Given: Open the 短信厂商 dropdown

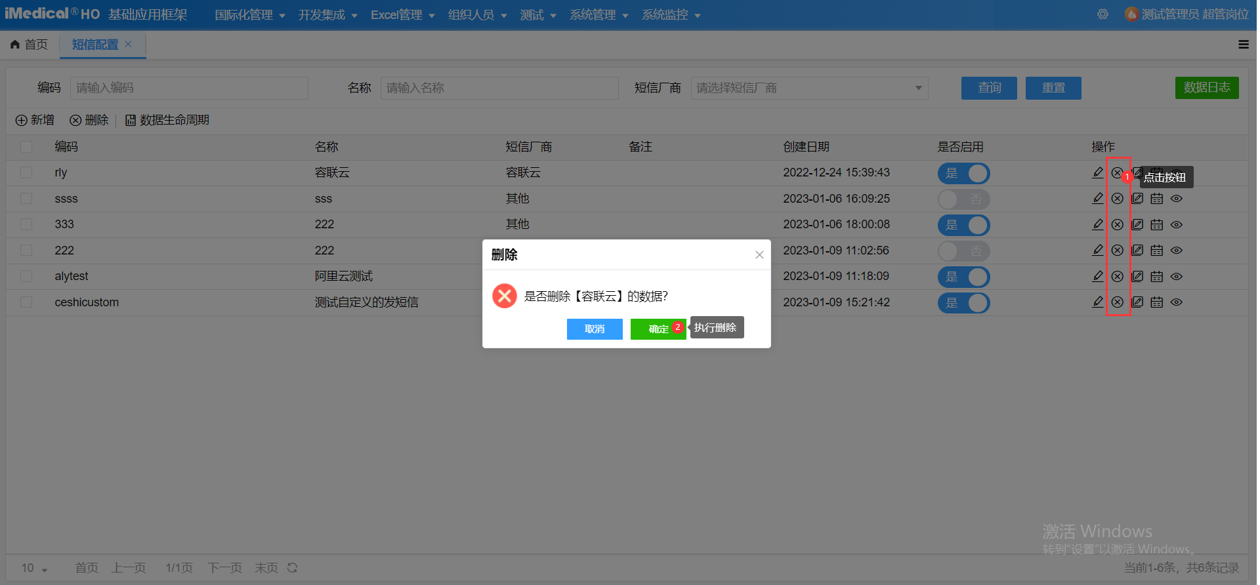Looking at the screenshot, I should (809, 88).
